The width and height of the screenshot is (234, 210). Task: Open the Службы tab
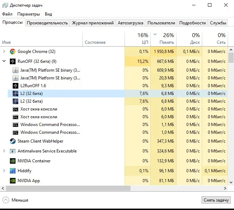click(x=218, y=23)
